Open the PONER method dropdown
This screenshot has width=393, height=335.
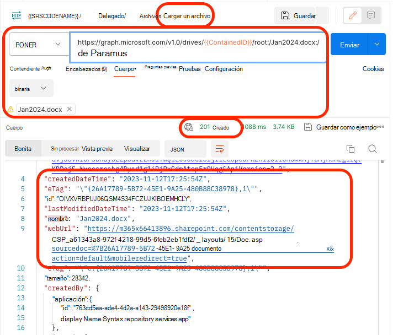[39, 45]
